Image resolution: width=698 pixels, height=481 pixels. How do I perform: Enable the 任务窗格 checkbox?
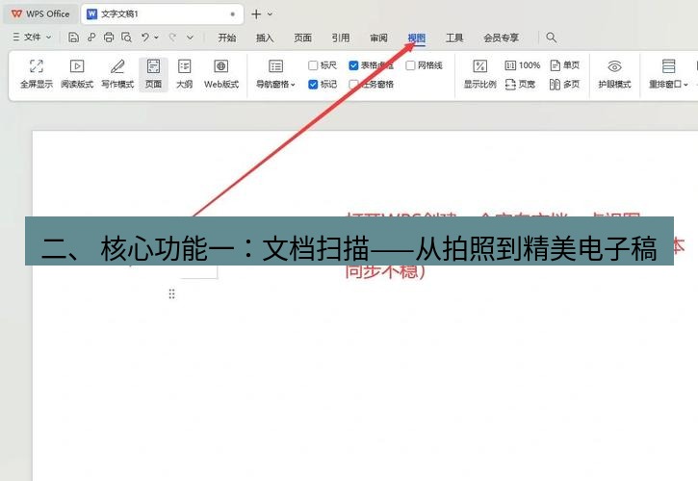353,84
